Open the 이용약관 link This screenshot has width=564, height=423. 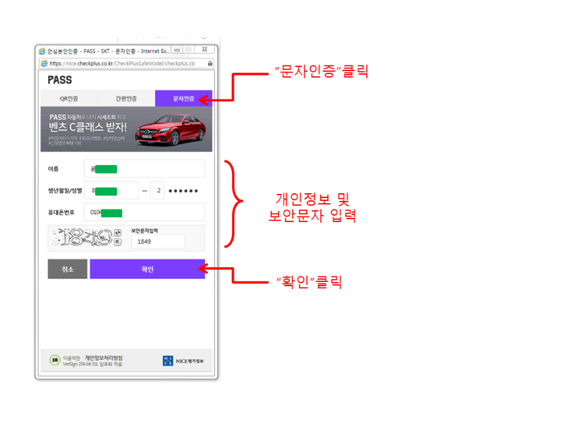point(72,358)
